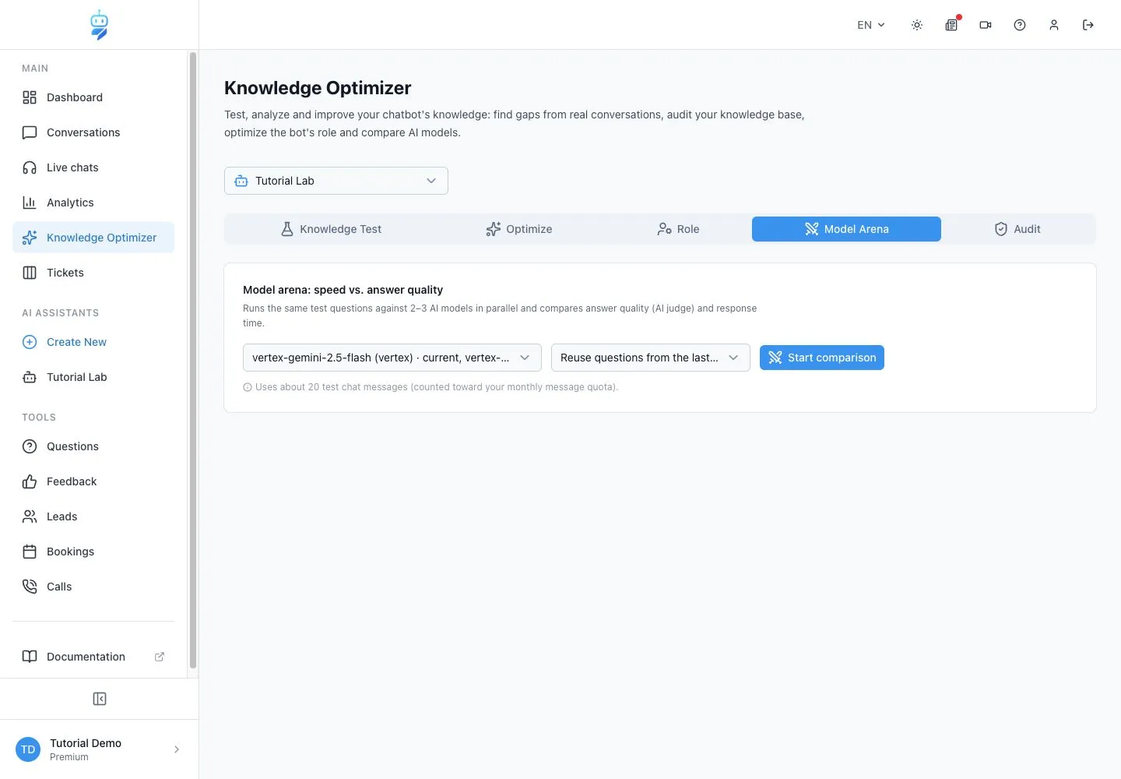Expand the Tutorial Demo account chevron

(177, 749)
